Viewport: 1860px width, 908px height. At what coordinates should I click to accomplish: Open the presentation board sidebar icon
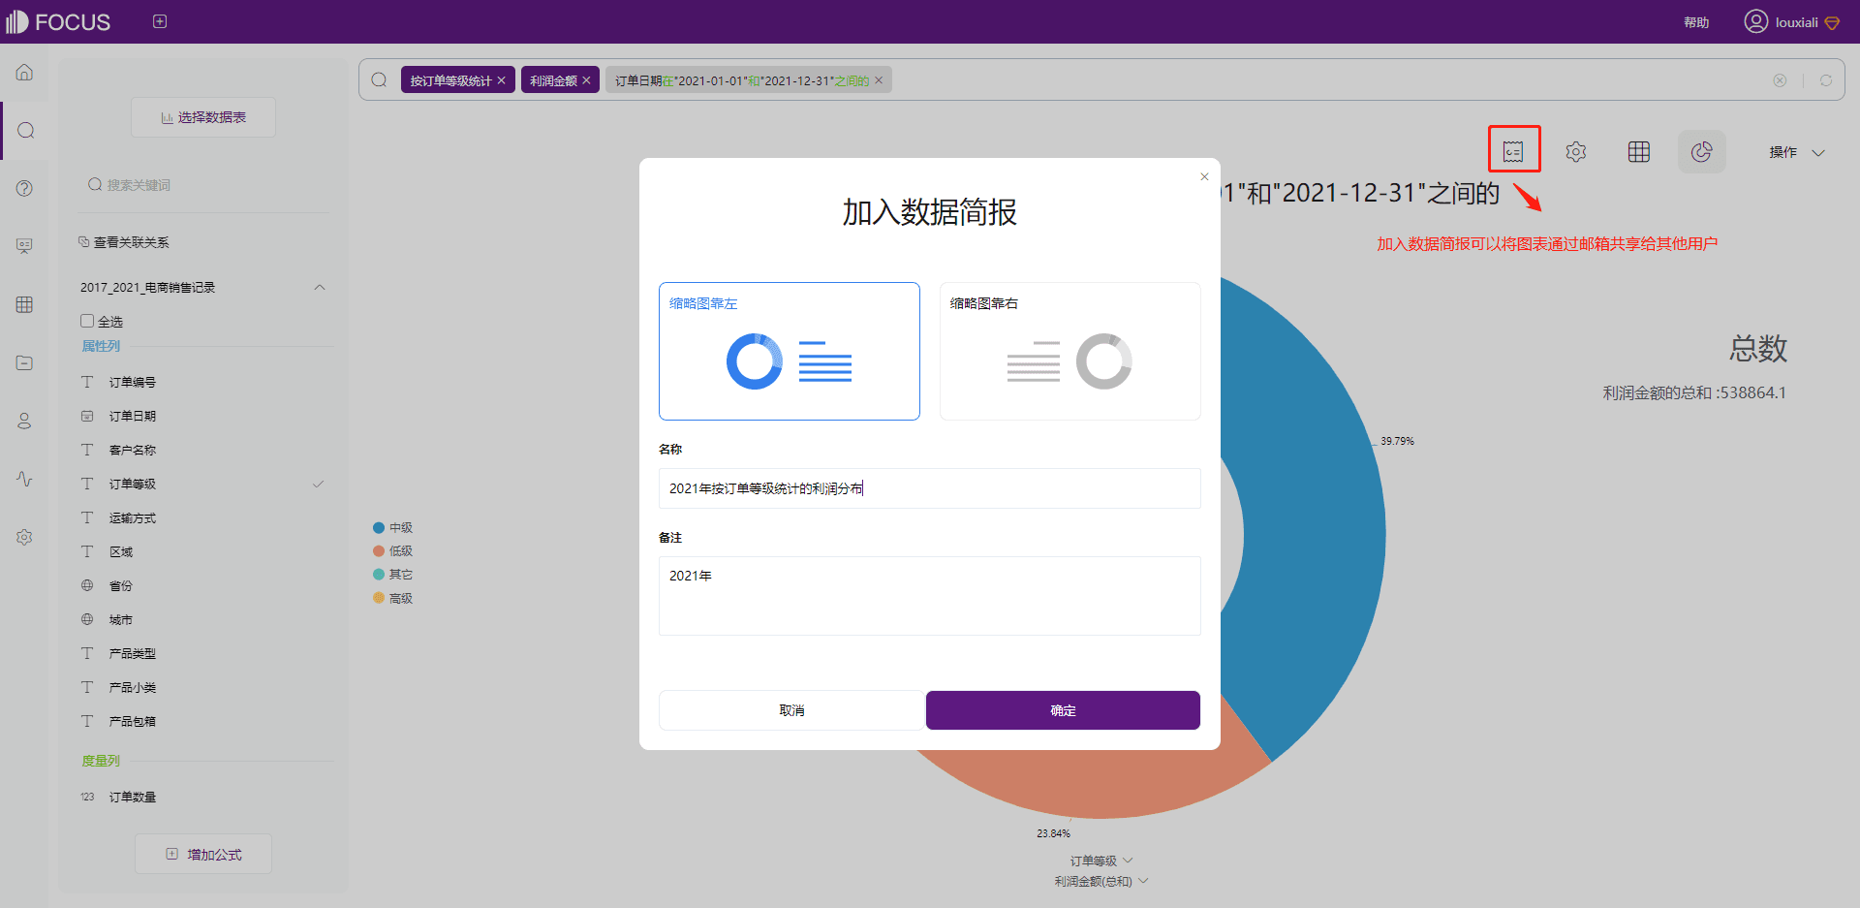(x=25, y=246)
